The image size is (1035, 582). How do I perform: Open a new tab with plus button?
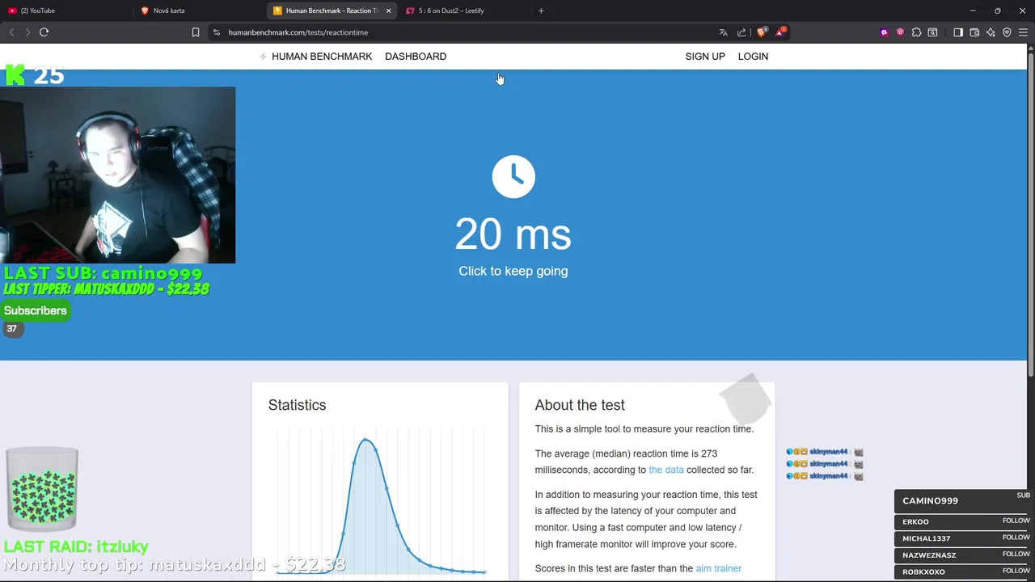click(541, 11)
